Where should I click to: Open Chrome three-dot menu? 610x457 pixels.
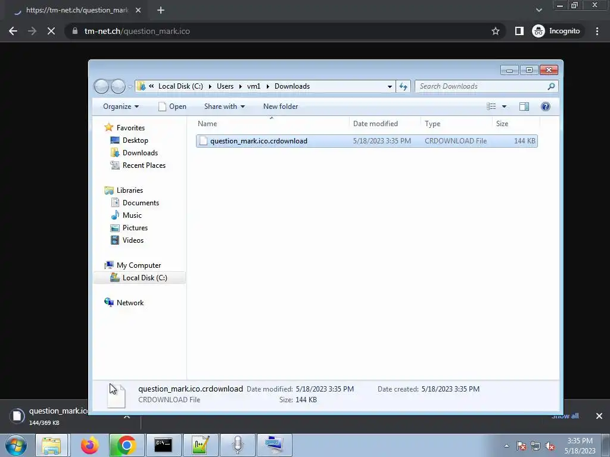597,31
